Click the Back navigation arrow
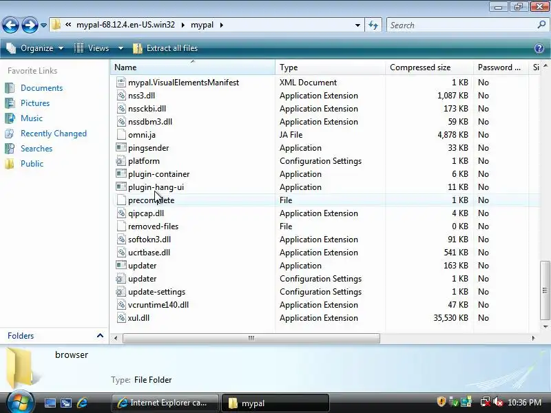This screenshot has height=413, width=551. (10, 25)
